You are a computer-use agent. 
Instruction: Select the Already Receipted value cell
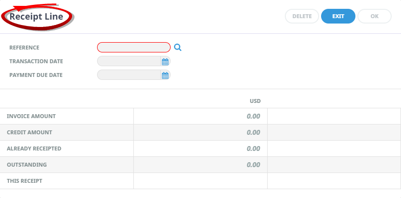pyautogui.click(x=200, y=148)
